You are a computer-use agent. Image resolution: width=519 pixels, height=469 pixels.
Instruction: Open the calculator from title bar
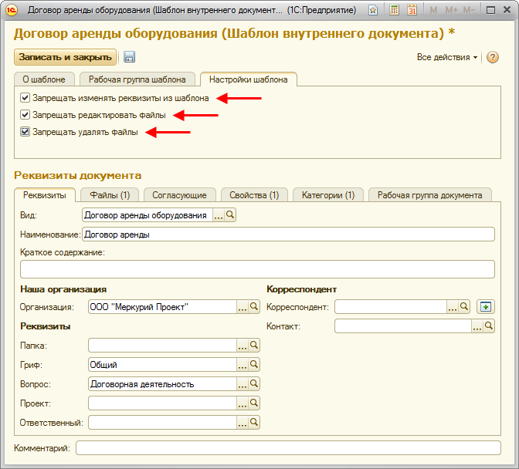tap(394, 11)
